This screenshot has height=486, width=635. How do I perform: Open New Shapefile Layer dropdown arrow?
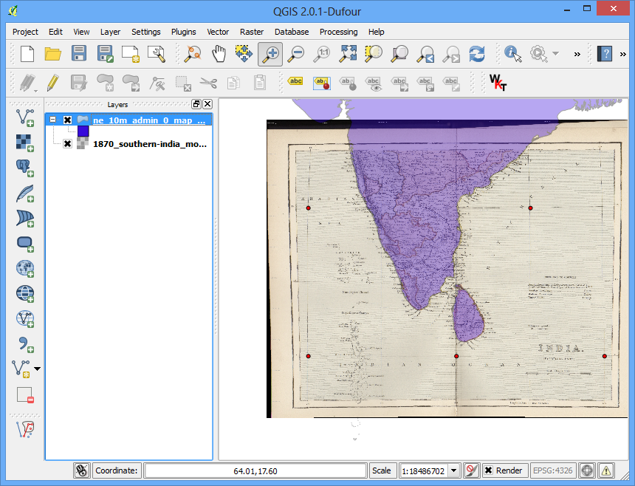(37, 369)
